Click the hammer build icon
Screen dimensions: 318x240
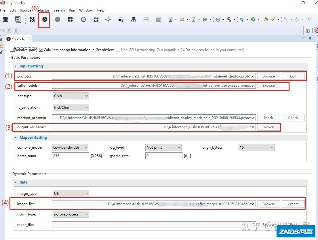click(229, 19)
